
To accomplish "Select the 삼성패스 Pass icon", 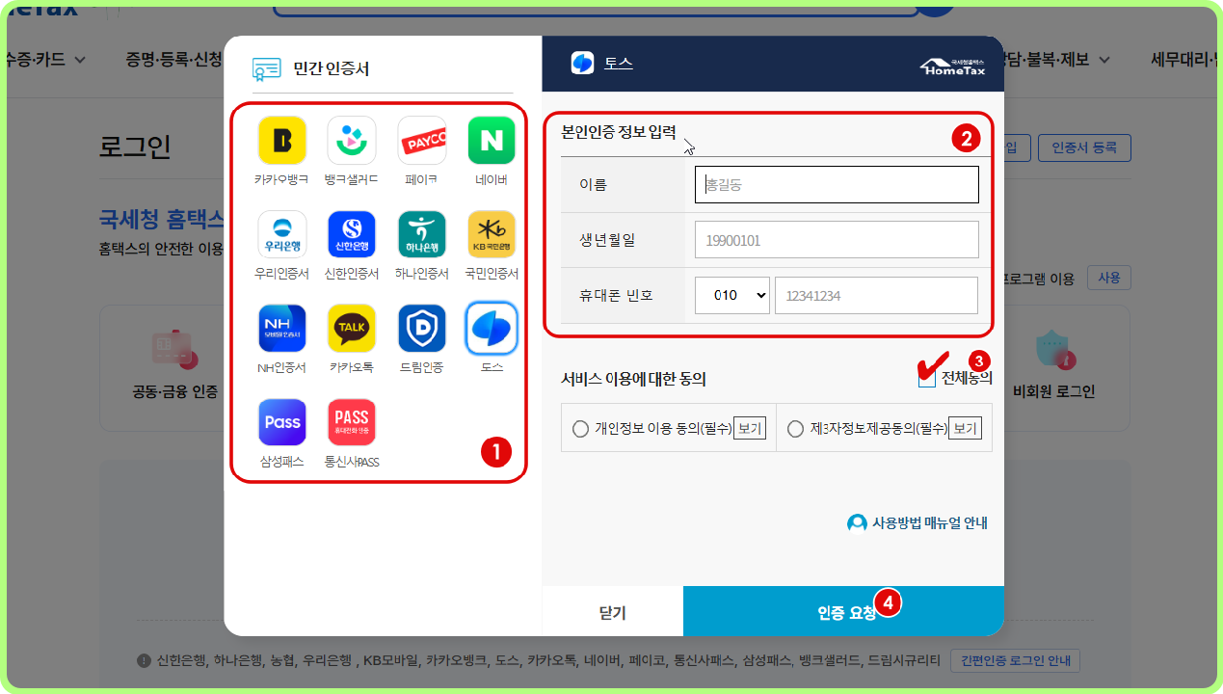I will [x=281, y=422].
